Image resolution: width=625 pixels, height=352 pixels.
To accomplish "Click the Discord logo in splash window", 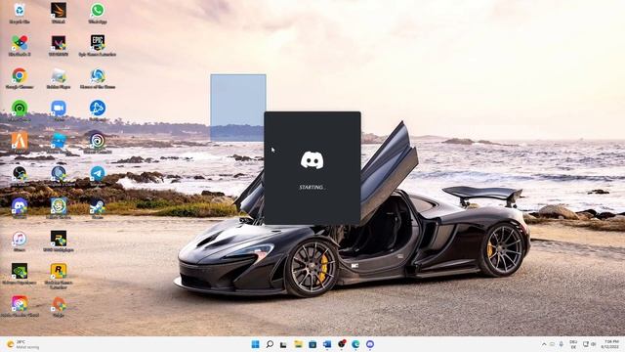I will (x=312, y=160).
